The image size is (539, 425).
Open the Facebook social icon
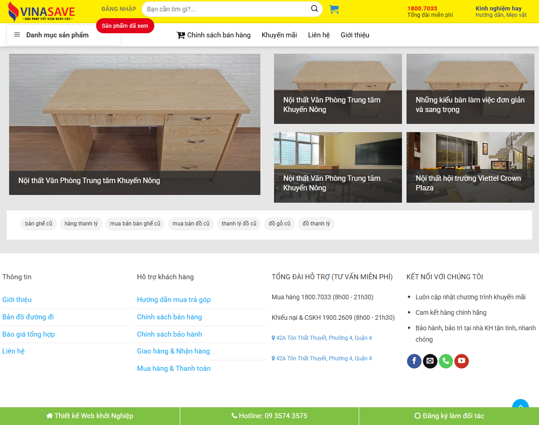click(414, 361)
